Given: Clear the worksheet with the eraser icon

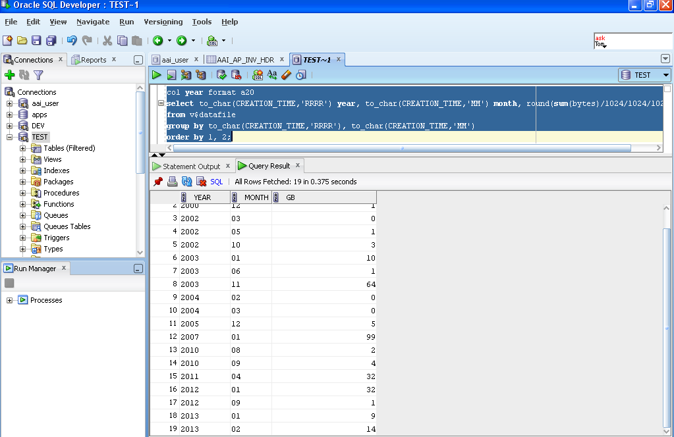Looking at the screenshot, I should click(286, 74).
